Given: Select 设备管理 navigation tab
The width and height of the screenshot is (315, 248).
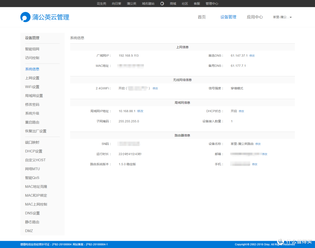Looking at the screenshot, I should pos(228,17).
